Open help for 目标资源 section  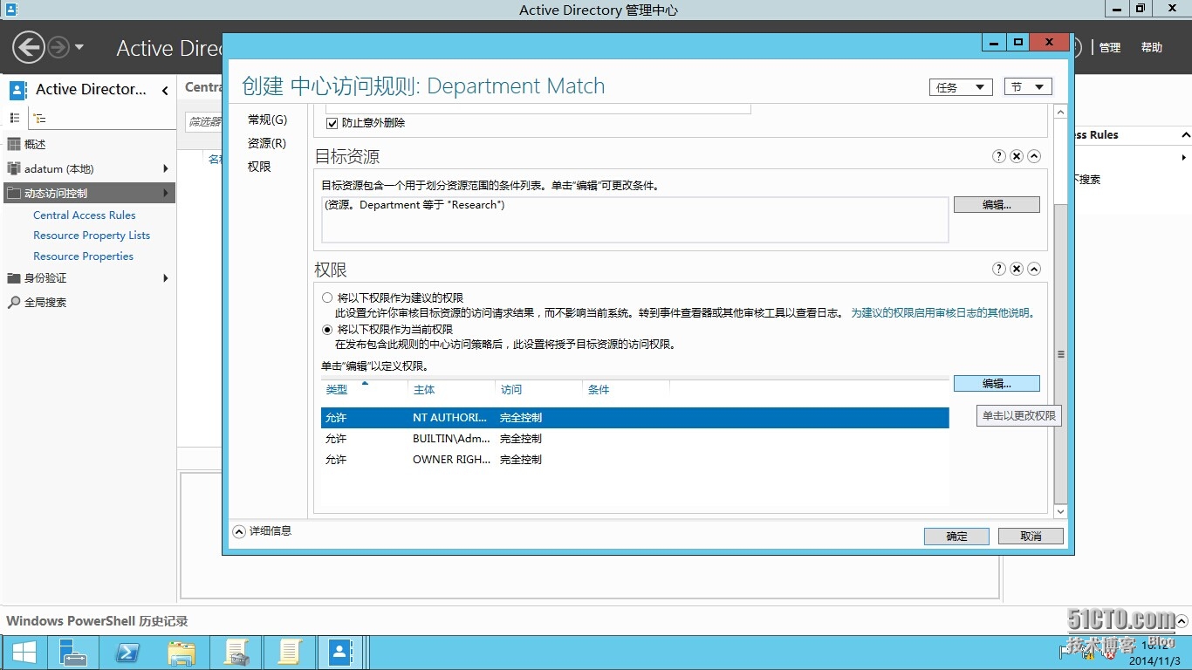click(999, 156)
